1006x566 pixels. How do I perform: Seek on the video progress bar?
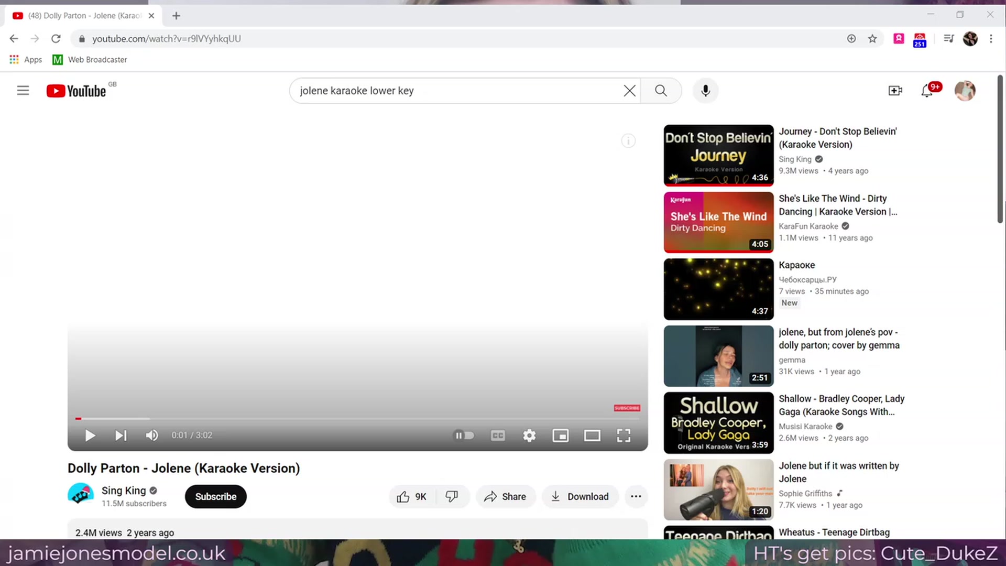358,419
